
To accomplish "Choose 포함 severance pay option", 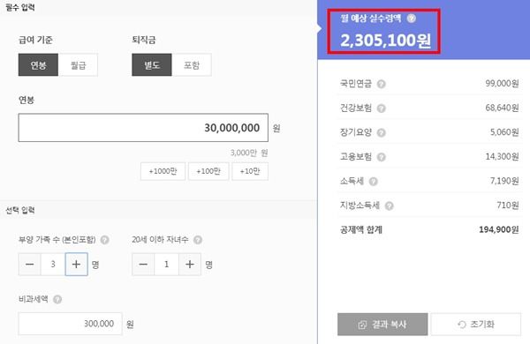I will tap(192, 64).
